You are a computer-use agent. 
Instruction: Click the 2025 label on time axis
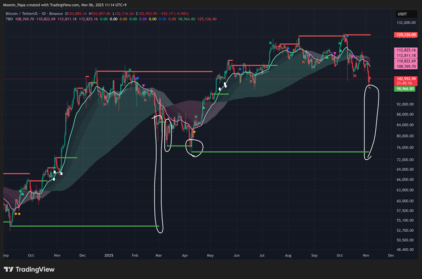coord(109,255)
